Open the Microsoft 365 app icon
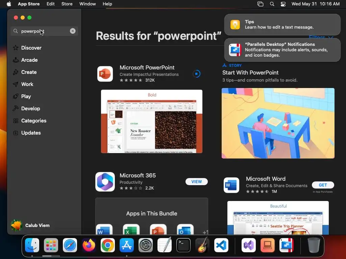The image size is (346, 259). tap(105, 182)
